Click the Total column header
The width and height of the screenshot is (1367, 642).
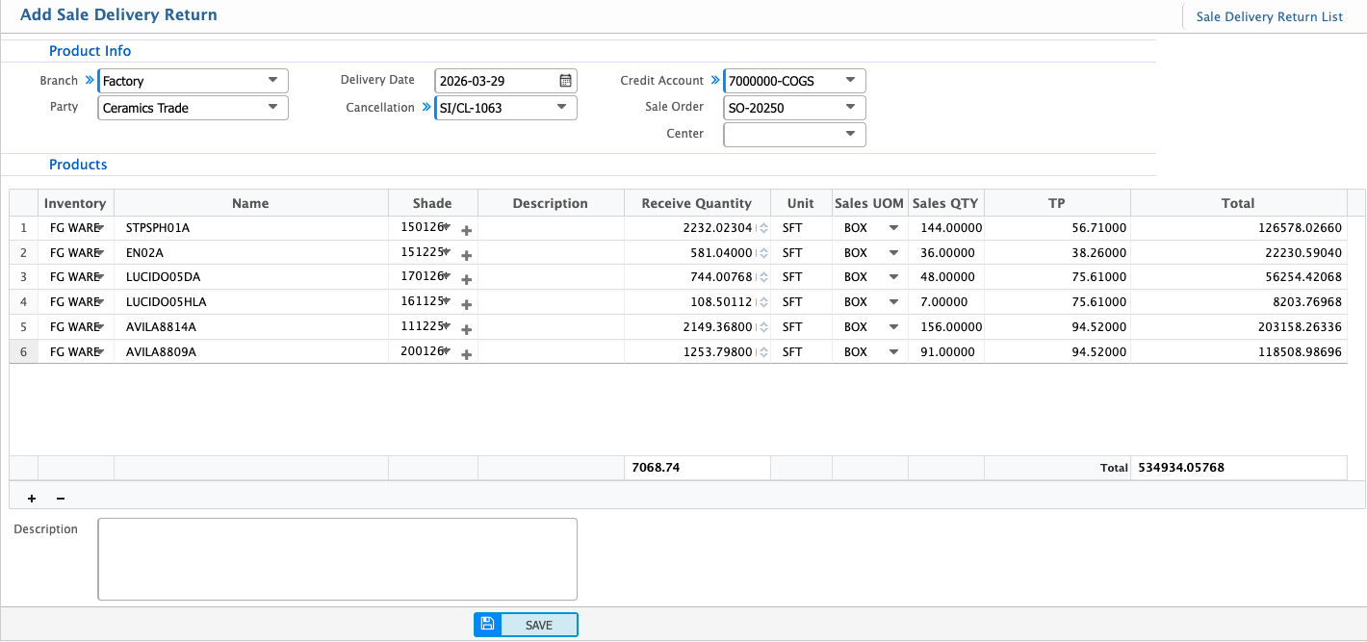point(1237,203)
